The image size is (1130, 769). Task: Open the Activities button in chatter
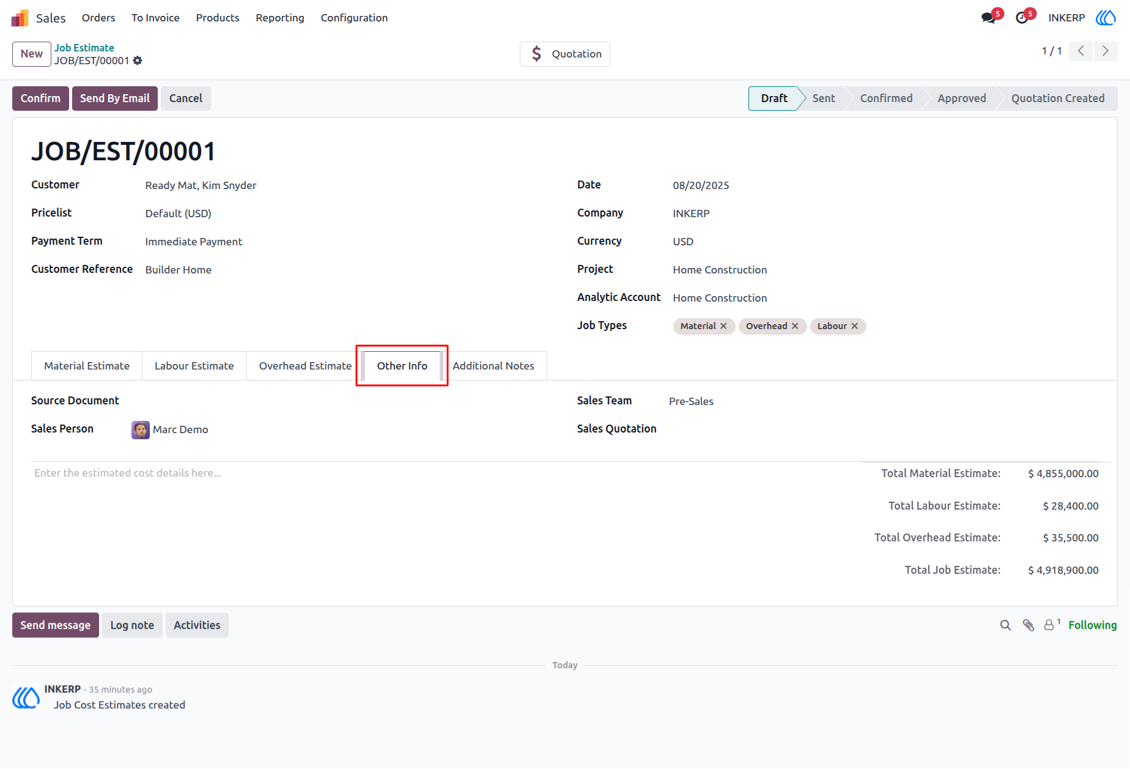coord(197,625)
